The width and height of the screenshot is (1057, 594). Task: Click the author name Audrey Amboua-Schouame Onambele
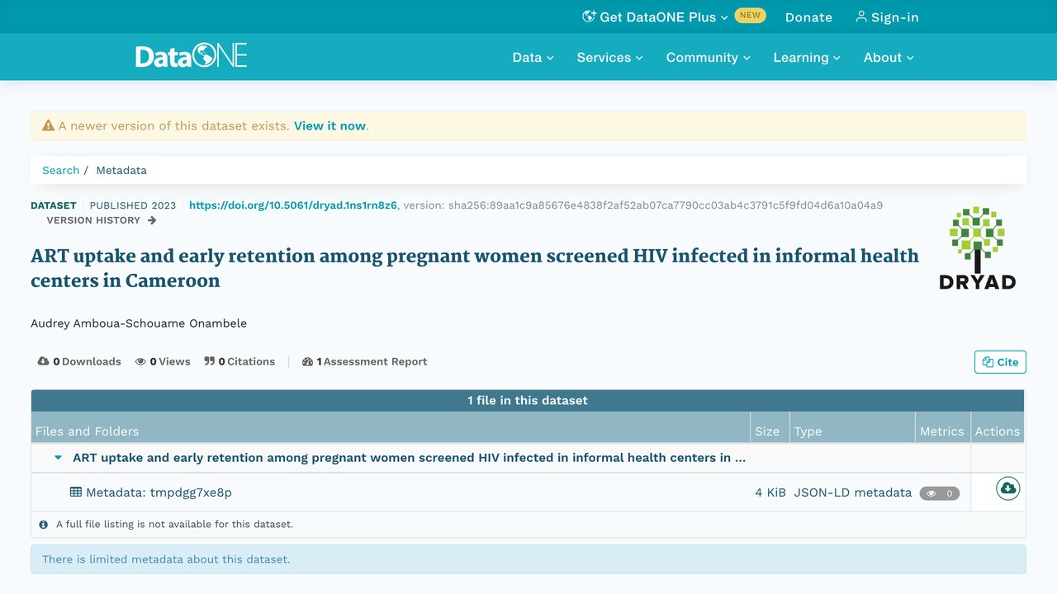[x=139, y=323]
